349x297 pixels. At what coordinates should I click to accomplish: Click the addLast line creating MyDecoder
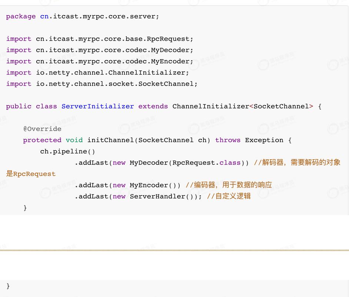[x=162, y=163]
